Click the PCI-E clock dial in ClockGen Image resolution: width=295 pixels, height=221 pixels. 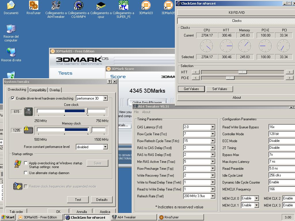pos(265,46)
